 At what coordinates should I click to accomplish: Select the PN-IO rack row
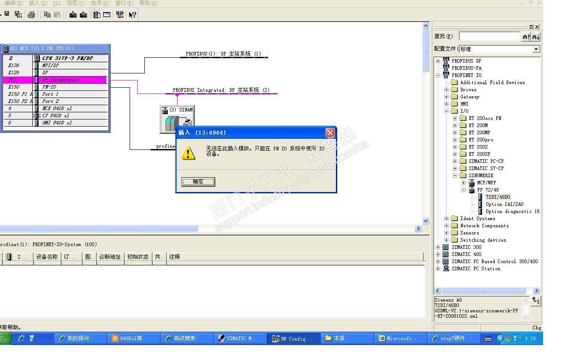pyautogui.click(x=55, y=87)
